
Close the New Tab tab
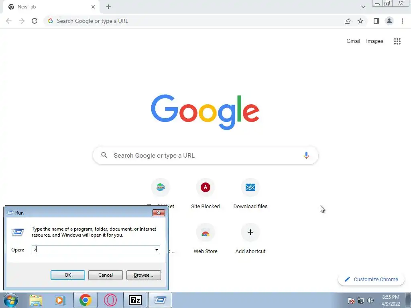(x=93, y=7)
